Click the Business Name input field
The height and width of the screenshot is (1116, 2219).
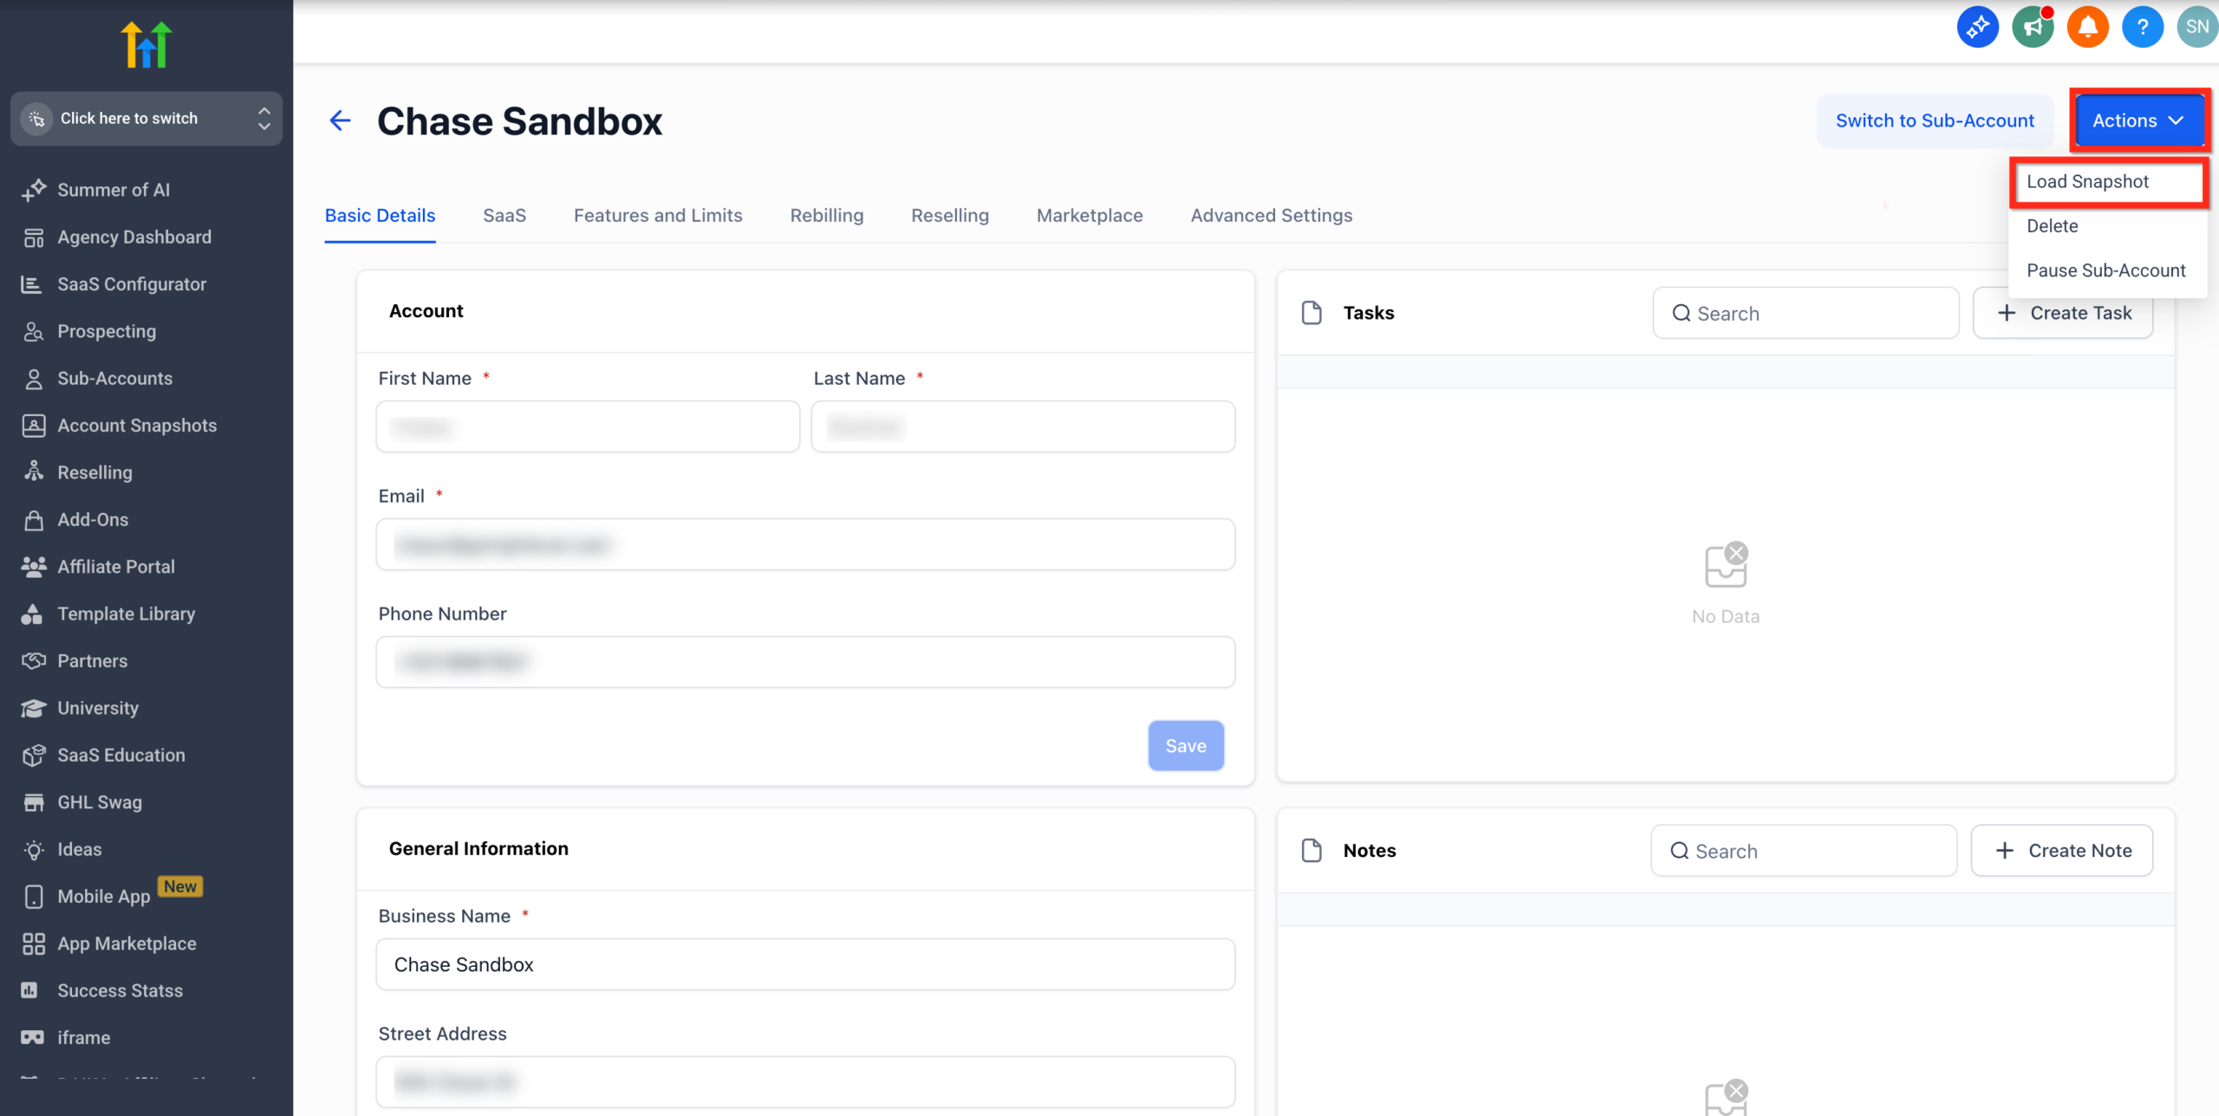[x=805, y=964]
